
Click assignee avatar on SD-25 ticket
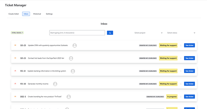point(74,45)
